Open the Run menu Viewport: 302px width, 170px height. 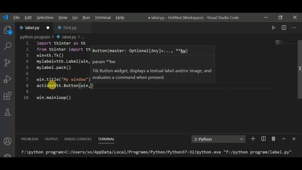(86, 17)
